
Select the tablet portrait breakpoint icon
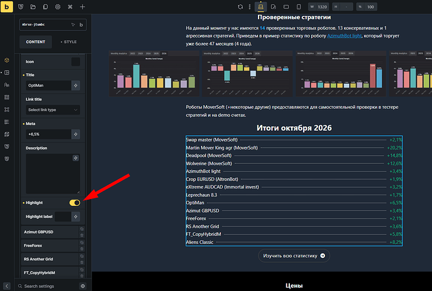coord(274,7)
